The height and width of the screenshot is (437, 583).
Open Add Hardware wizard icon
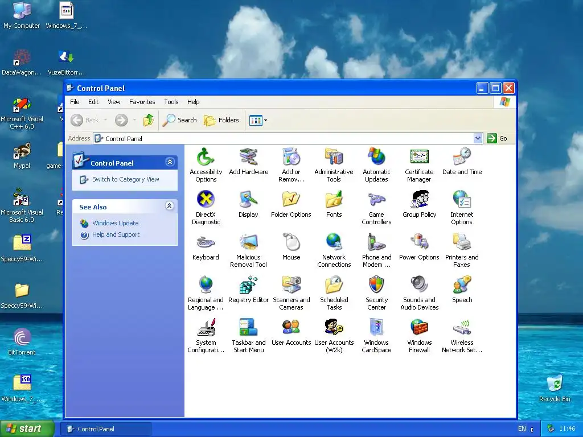248,162
